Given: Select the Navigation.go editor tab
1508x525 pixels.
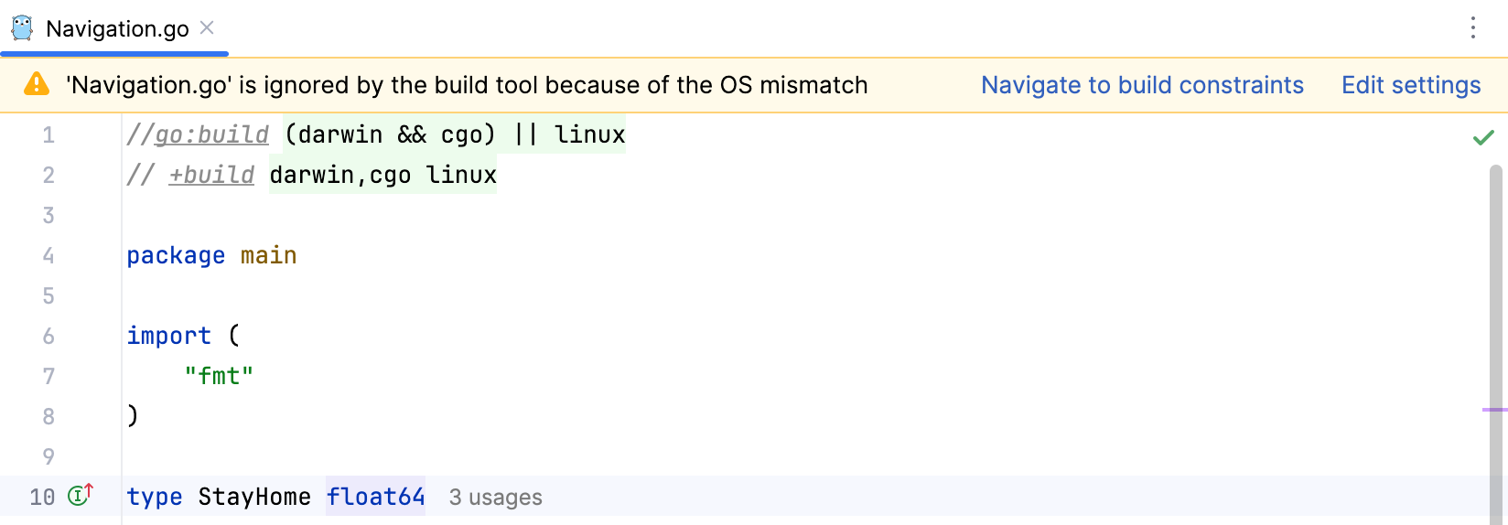Looking at the screenshot, I should coord(117,29).
